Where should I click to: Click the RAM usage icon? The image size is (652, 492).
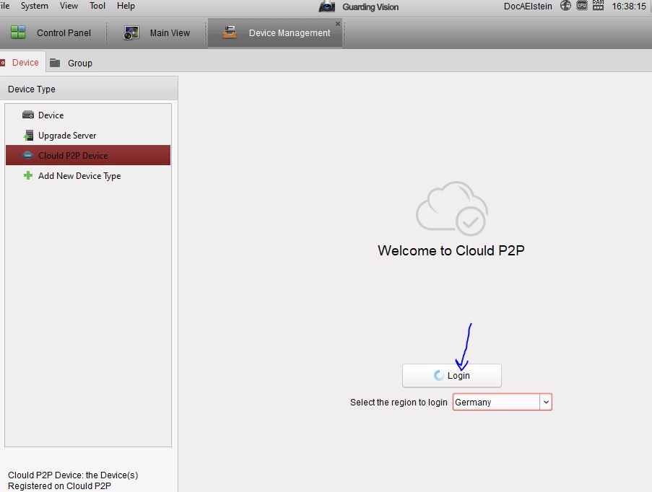coord(598,6)
